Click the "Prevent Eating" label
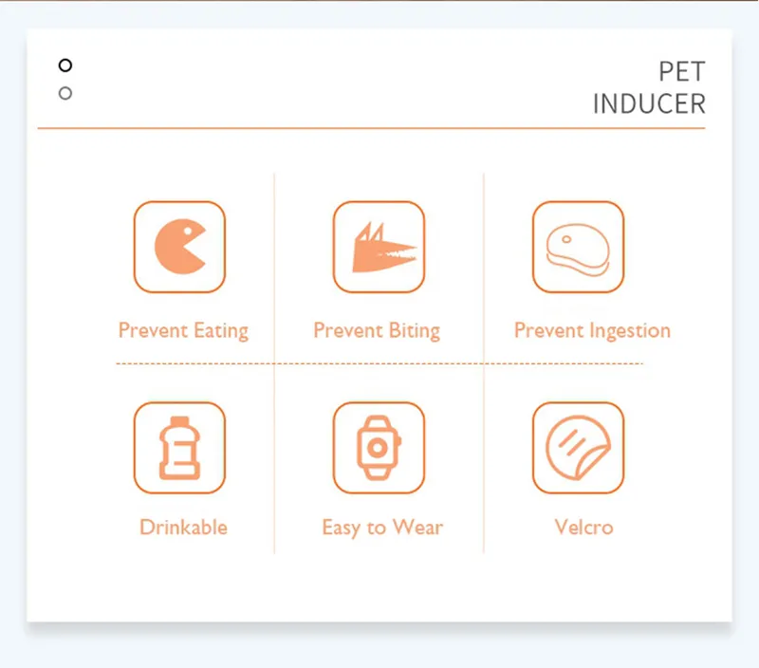 tap(183, 331)
